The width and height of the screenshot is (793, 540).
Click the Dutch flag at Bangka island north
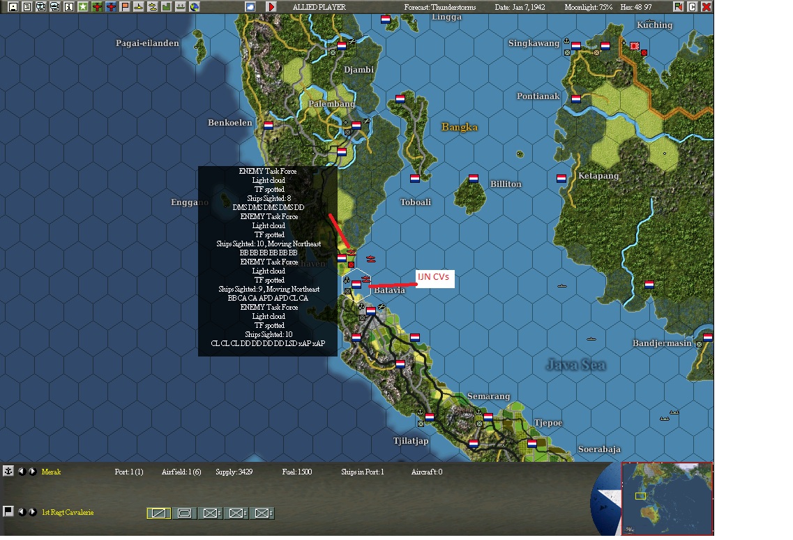point(400,98)
